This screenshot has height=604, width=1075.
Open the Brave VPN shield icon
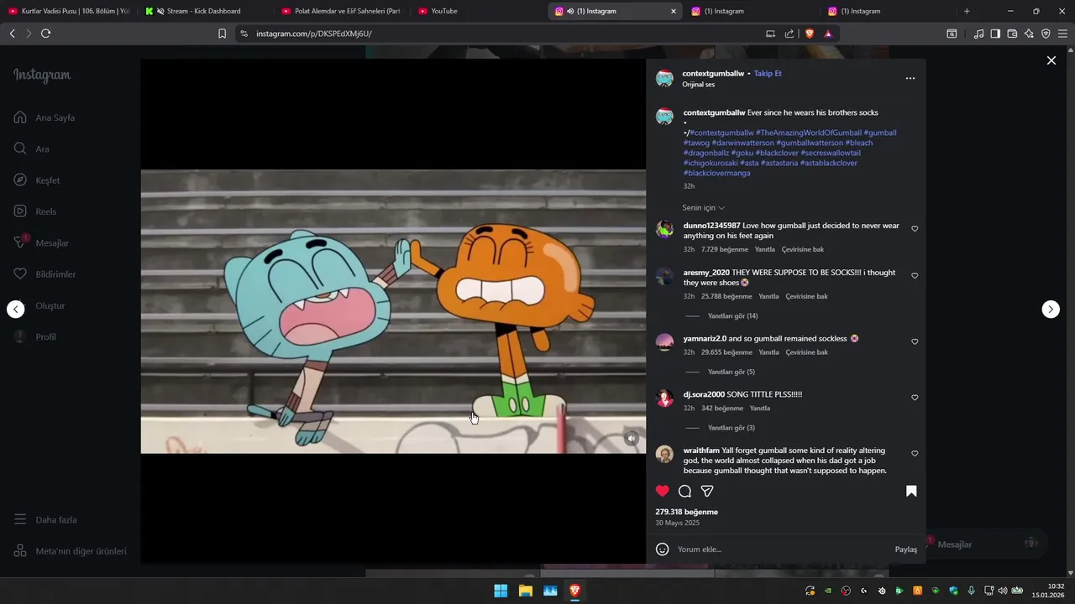point(1046,34)
